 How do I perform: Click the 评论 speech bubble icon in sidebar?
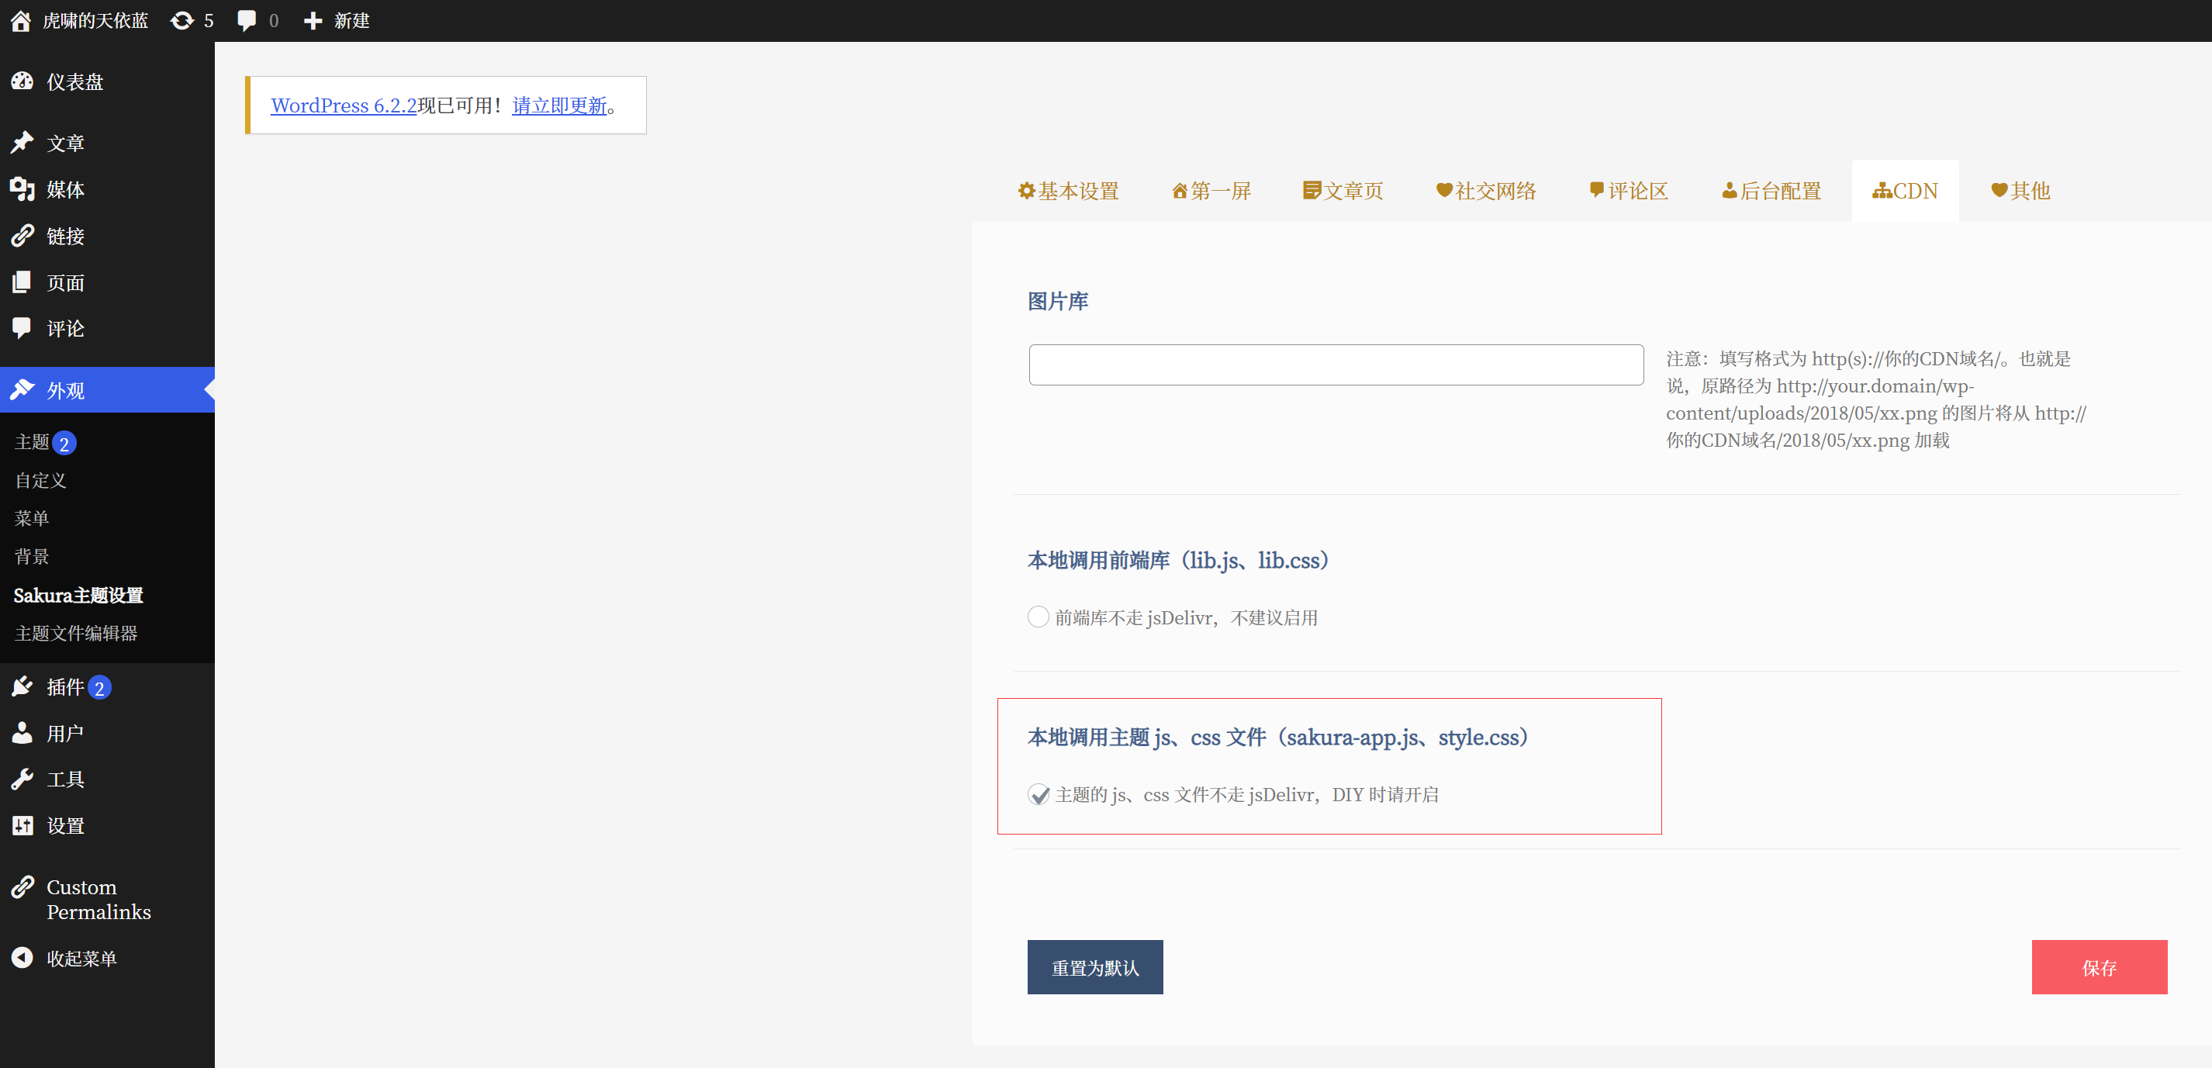pos(22,328)
